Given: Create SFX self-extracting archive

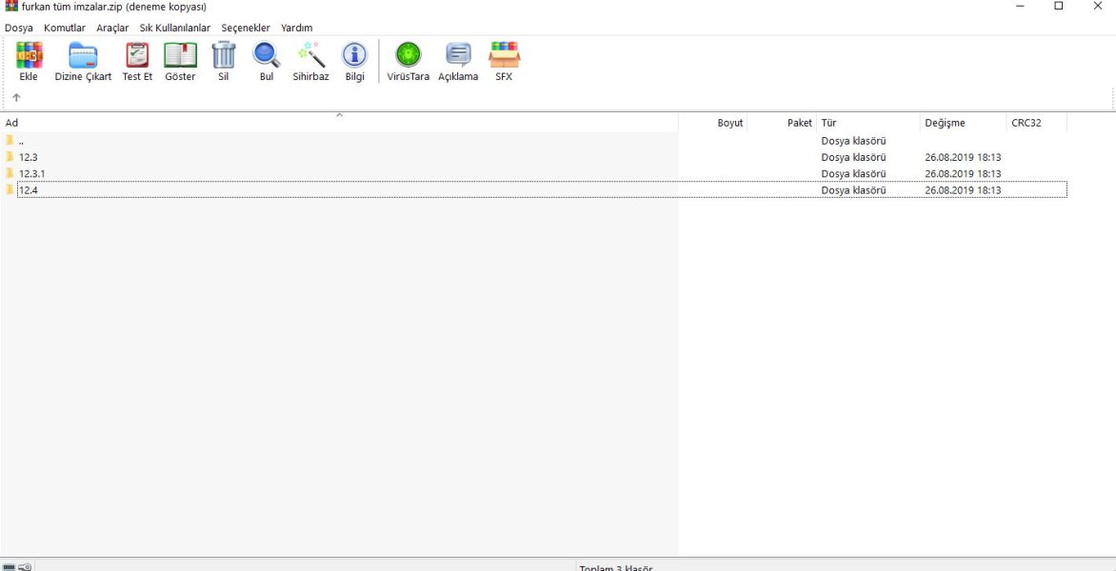Looking at the screenshot, I should pos(504,61).
